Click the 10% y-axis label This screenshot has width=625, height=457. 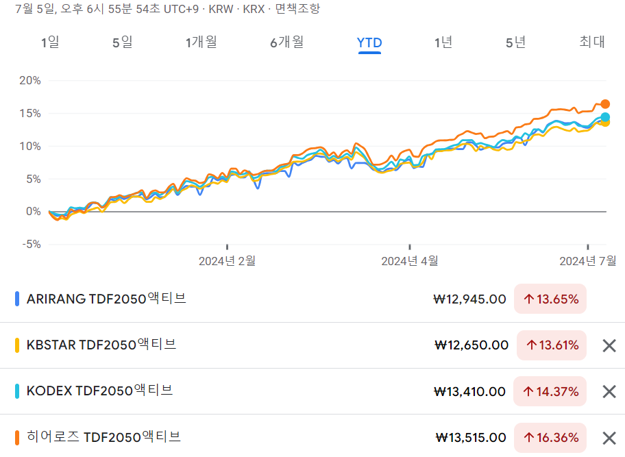point(30,146)
